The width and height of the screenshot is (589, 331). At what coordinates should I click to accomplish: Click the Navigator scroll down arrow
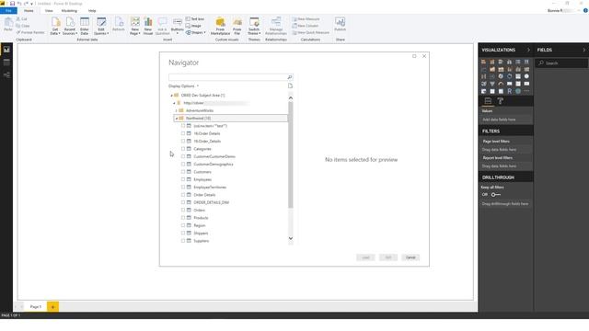291,238
